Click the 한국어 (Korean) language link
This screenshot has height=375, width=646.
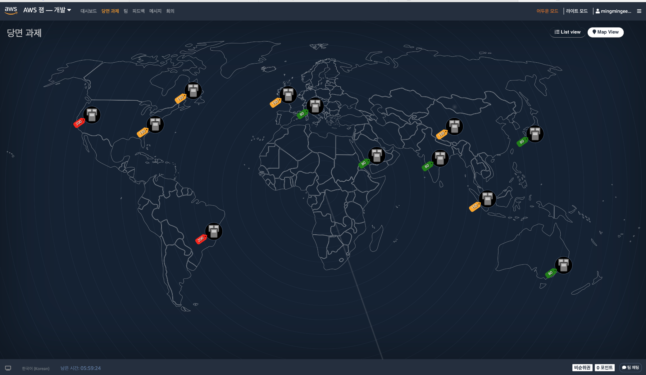36,368
